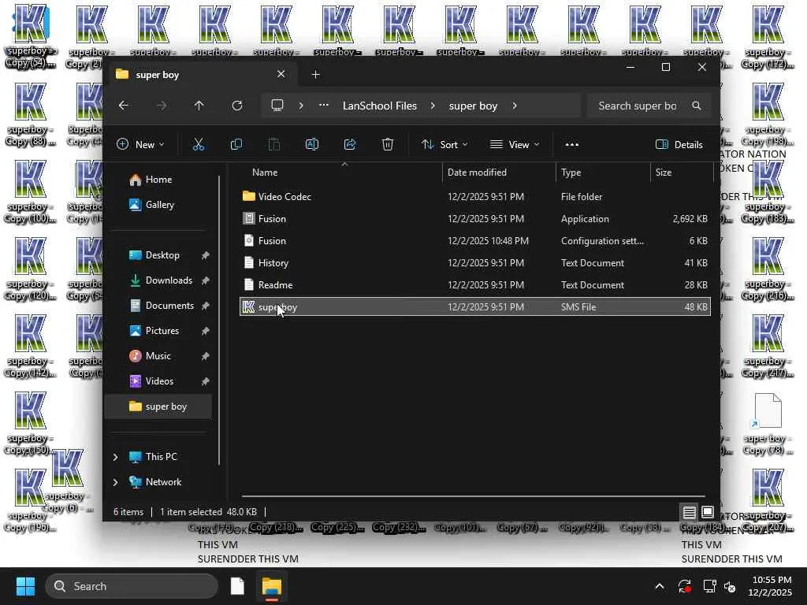Go up one folder level arrow
The width and height of the screenshot is (807, 605).
pos(199,106)
